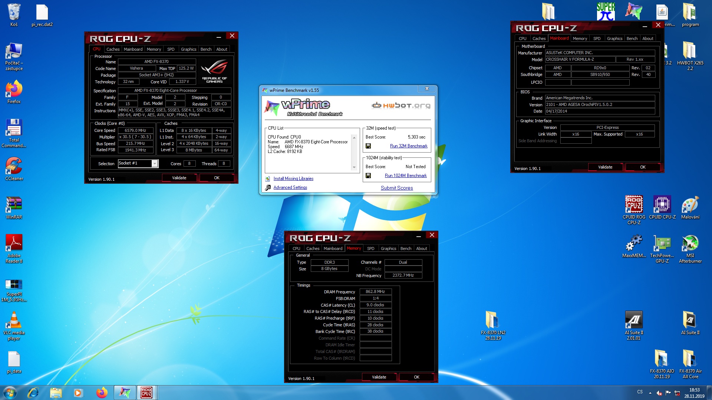Switch to wPrime taskbar button

coord(125,393)
